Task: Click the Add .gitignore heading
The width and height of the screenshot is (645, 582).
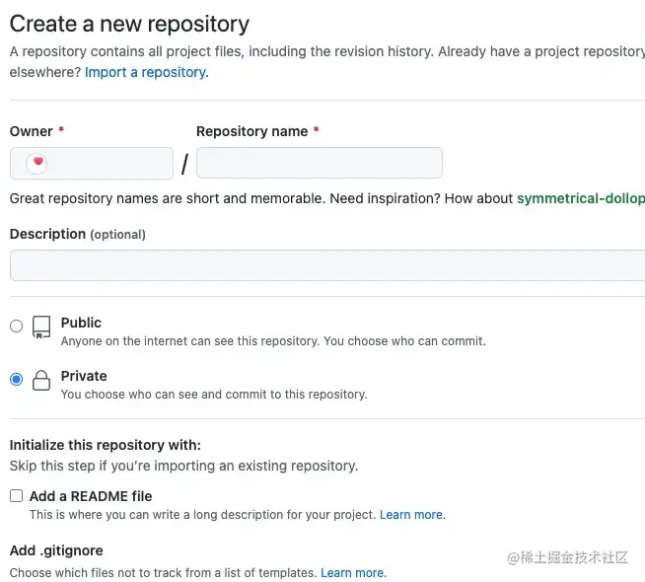Action: coord(56,550)
